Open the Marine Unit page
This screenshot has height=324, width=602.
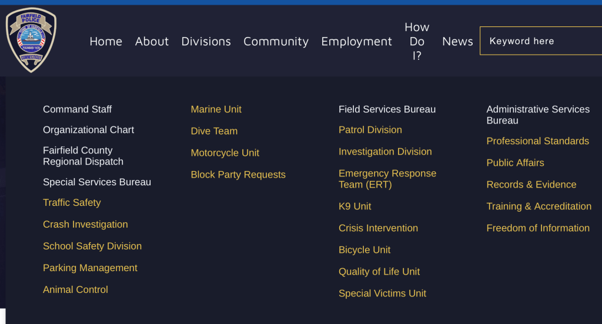click(216, 109)
